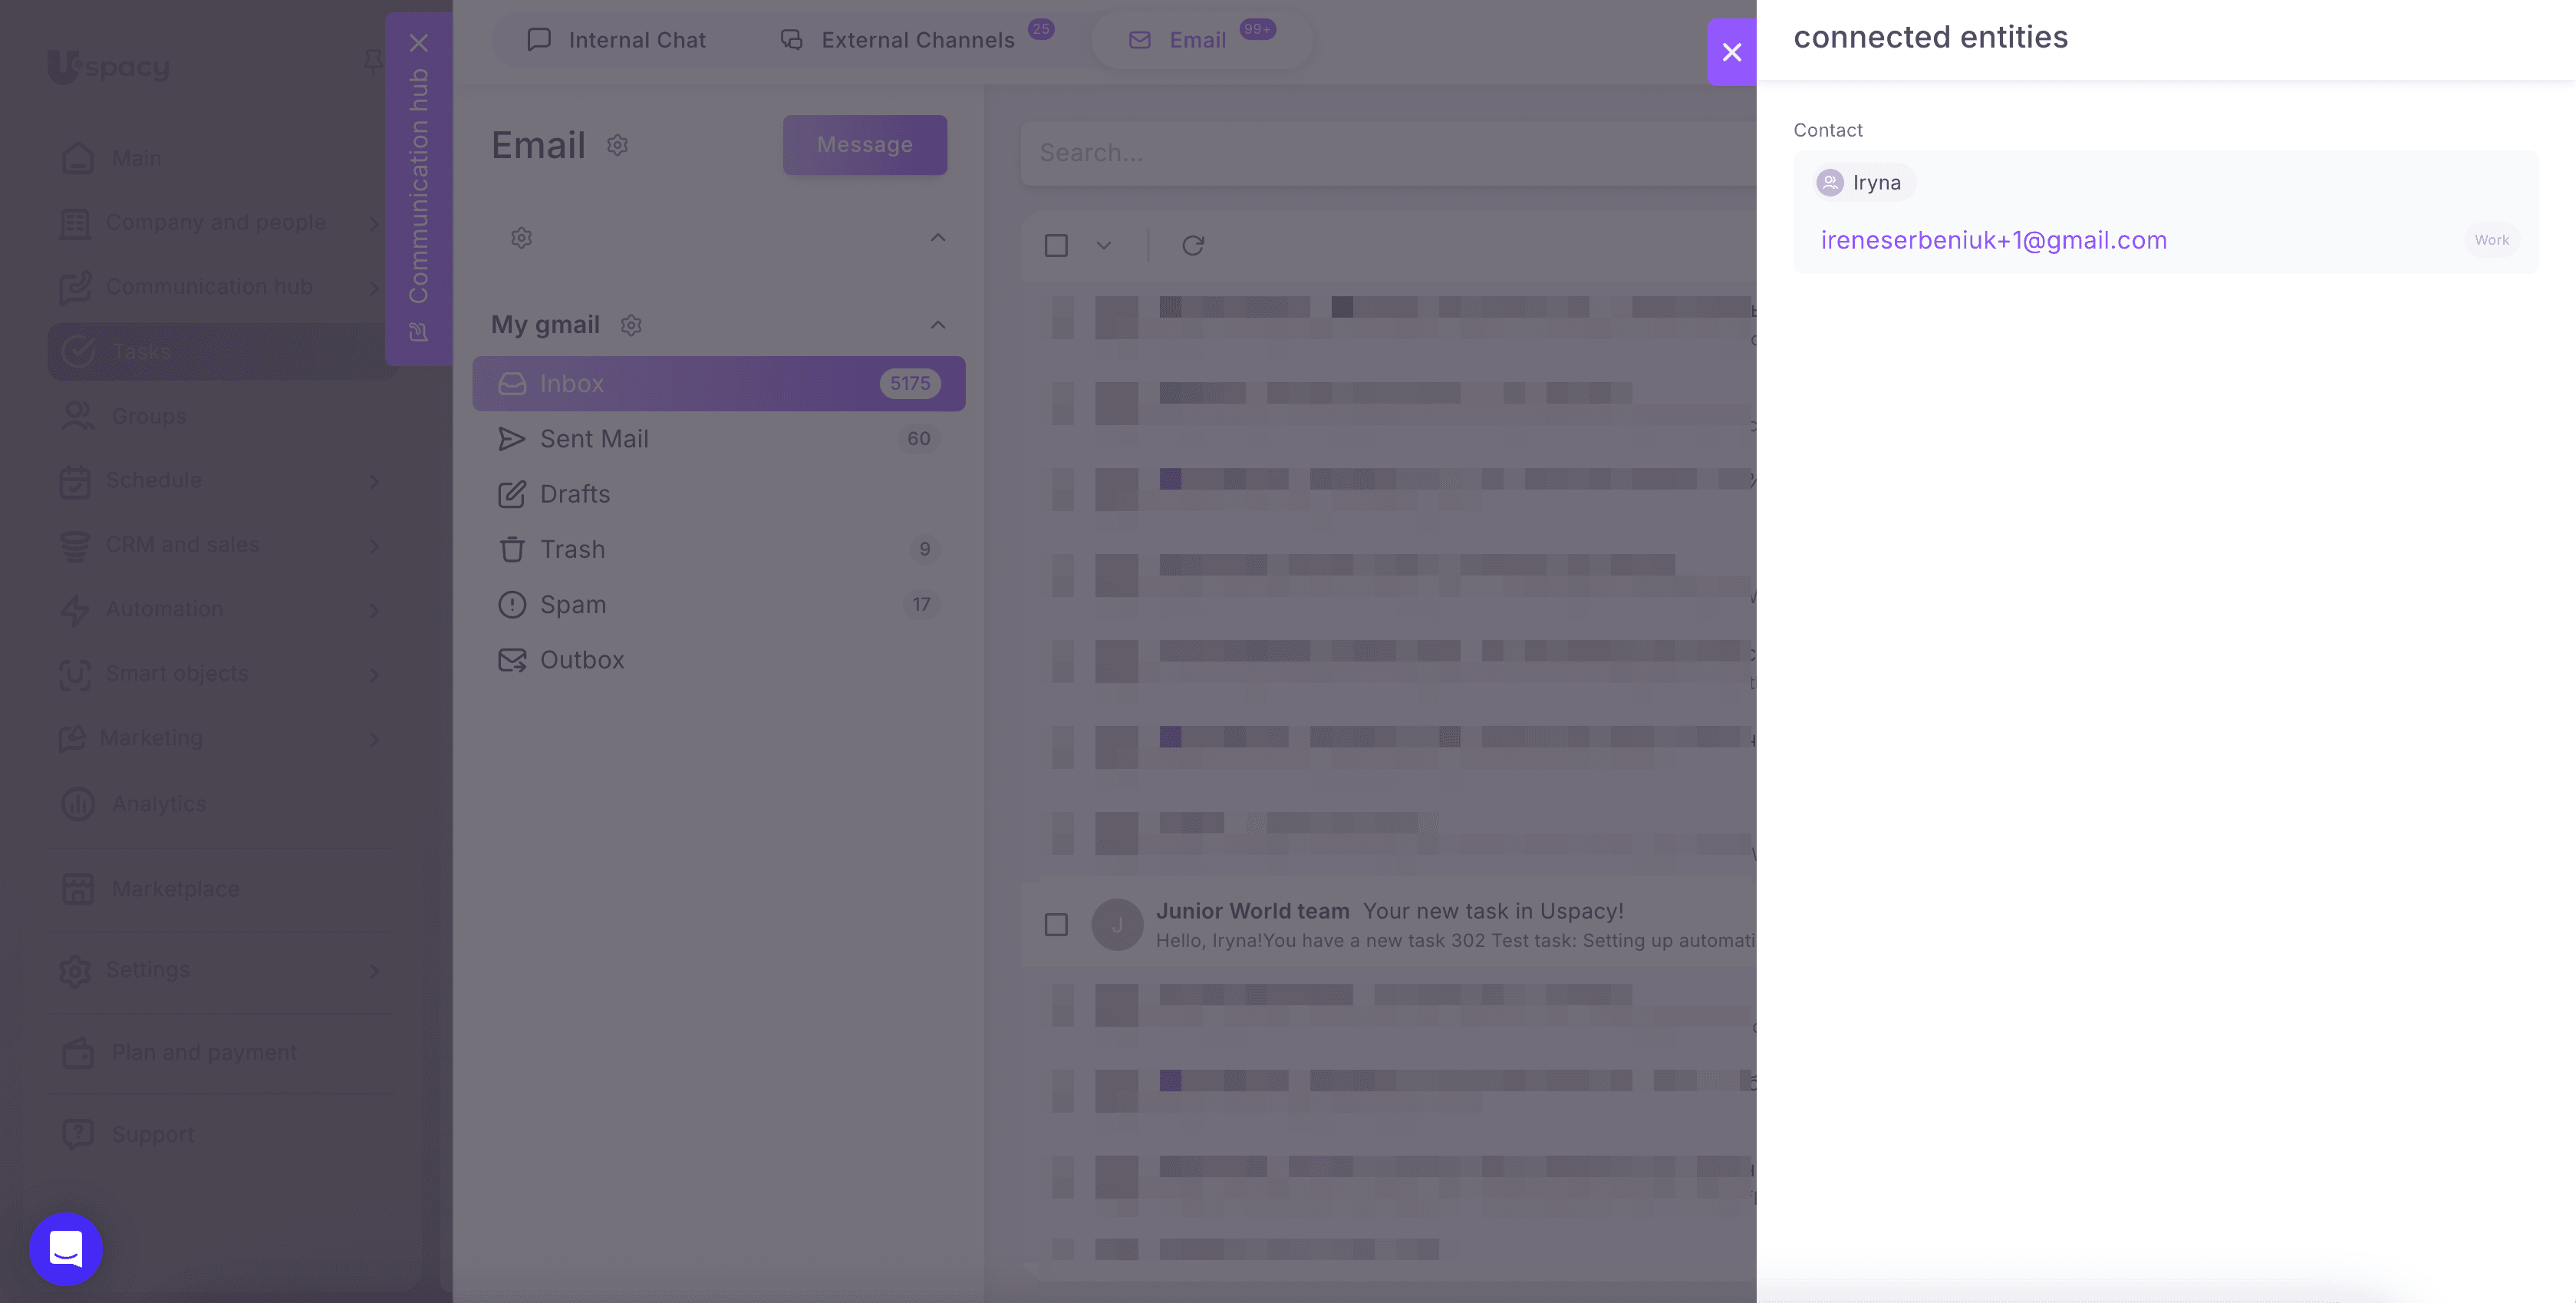Open Communication hub in sidebar
The height and width of the screenshot is (1303, 2576).
point(208,287)
